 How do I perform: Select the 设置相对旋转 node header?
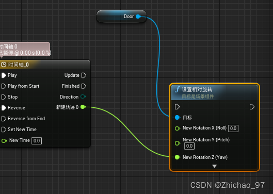click(x=215, y=92)
